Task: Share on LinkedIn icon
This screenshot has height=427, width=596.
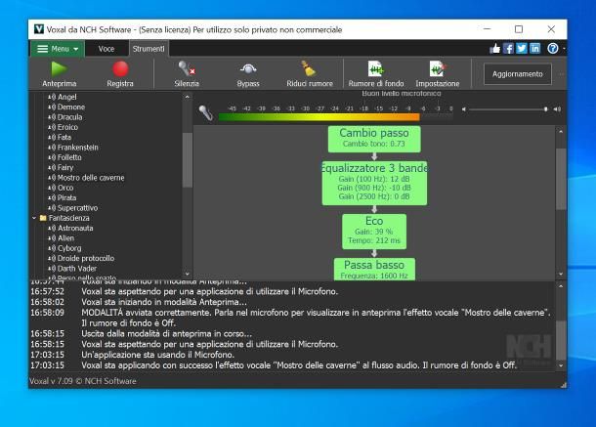Action: pyautogui.click(x=534, y=48)
